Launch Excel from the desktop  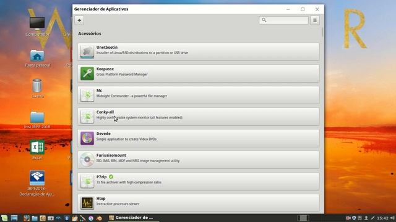(x=37, y=150)
